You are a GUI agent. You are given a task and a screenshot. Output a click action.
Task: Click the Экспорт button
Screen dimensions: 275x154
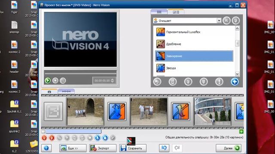click(x=103, y=148)
